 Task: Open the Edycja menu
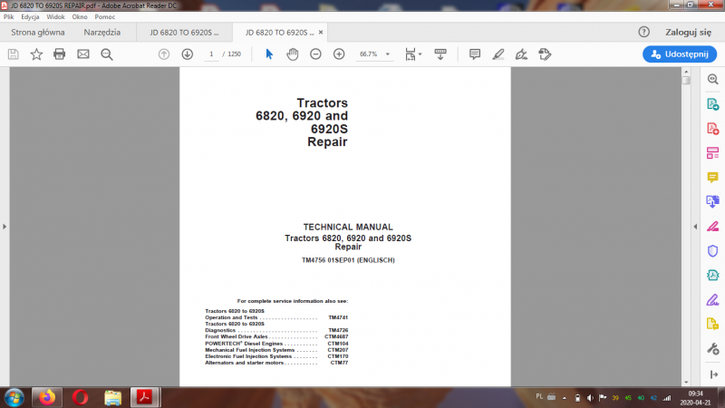click(30, 16)
